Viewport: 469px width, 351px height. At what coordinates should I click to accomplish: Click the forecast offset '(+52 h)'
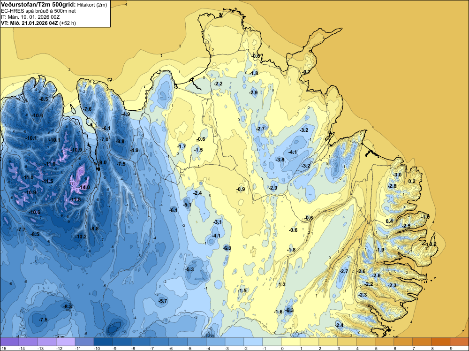click(68, 23)
